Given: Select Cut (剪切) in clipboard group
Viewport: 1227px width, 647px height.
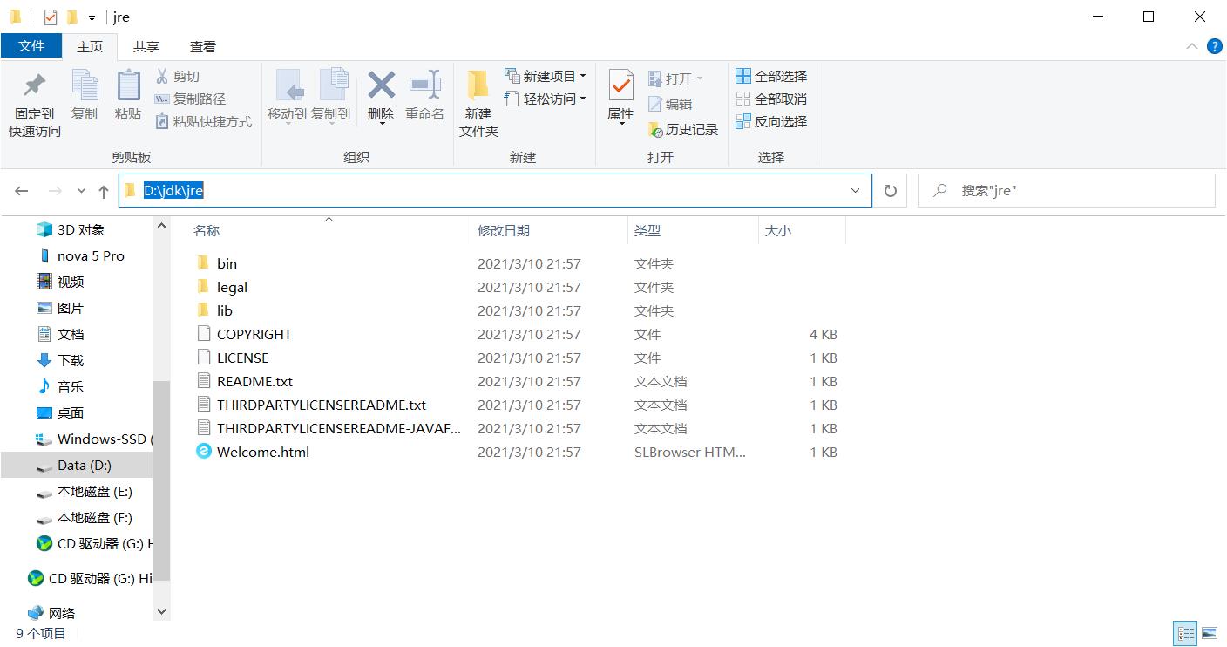Looking at the screenshot, I should [178, 77].
